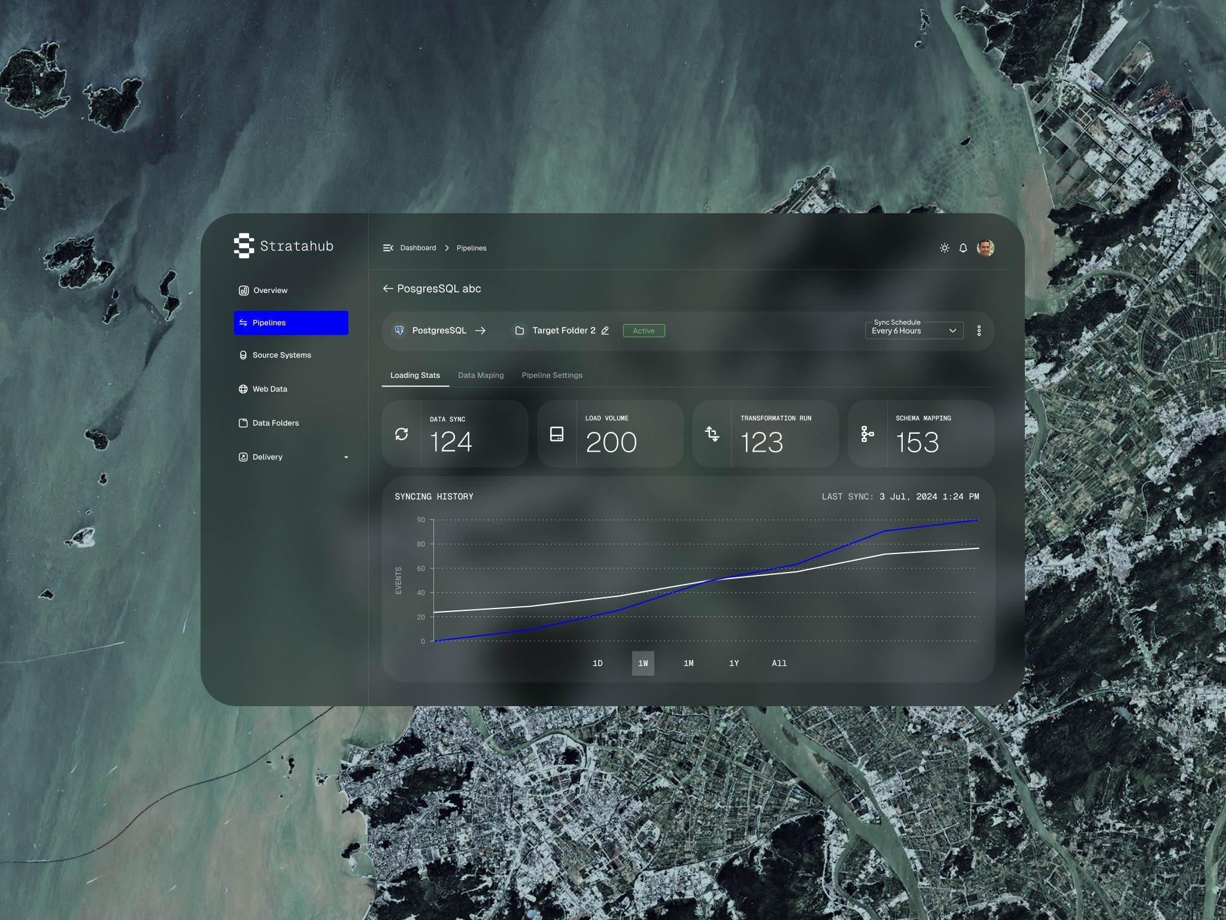The image size is (1226, 920).
Task: Collapse the sidebar using the menu icon
Action: pos(388,248)
